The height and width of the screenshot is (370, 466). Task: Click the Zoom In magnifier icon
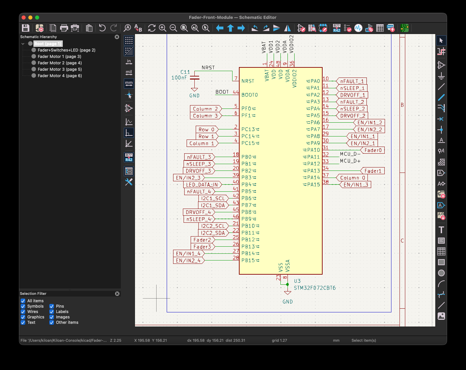[x=163, y=28]
